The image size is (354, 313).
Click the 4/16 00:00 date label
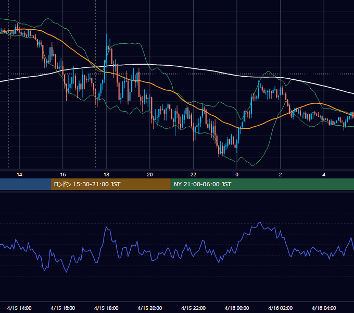(x=237, y=308)
